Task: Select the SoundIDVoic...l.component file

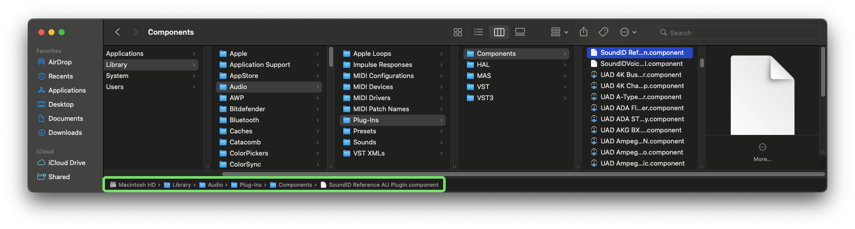Action: [640, 63]
